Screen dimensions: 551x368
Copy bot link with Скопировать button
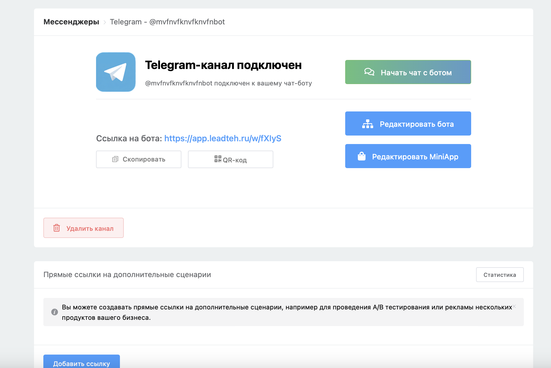(139, 159)
